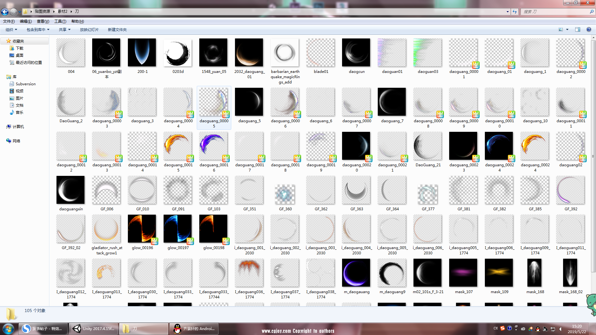The image size is (596, 335).
Task: Select the daoguang_00015 orange slash thumbnail
Action: 178,146
